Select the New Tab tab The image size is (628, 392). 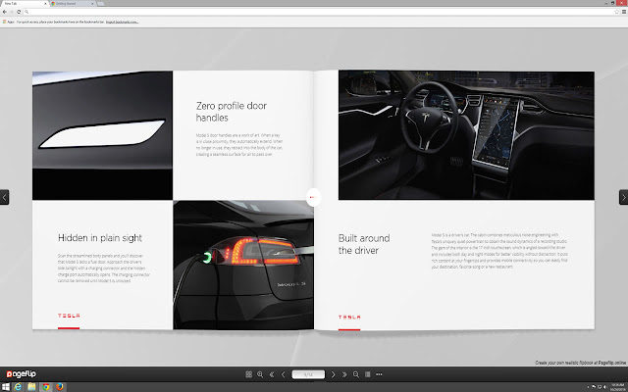pyautogui.click(x=24, y=3)
